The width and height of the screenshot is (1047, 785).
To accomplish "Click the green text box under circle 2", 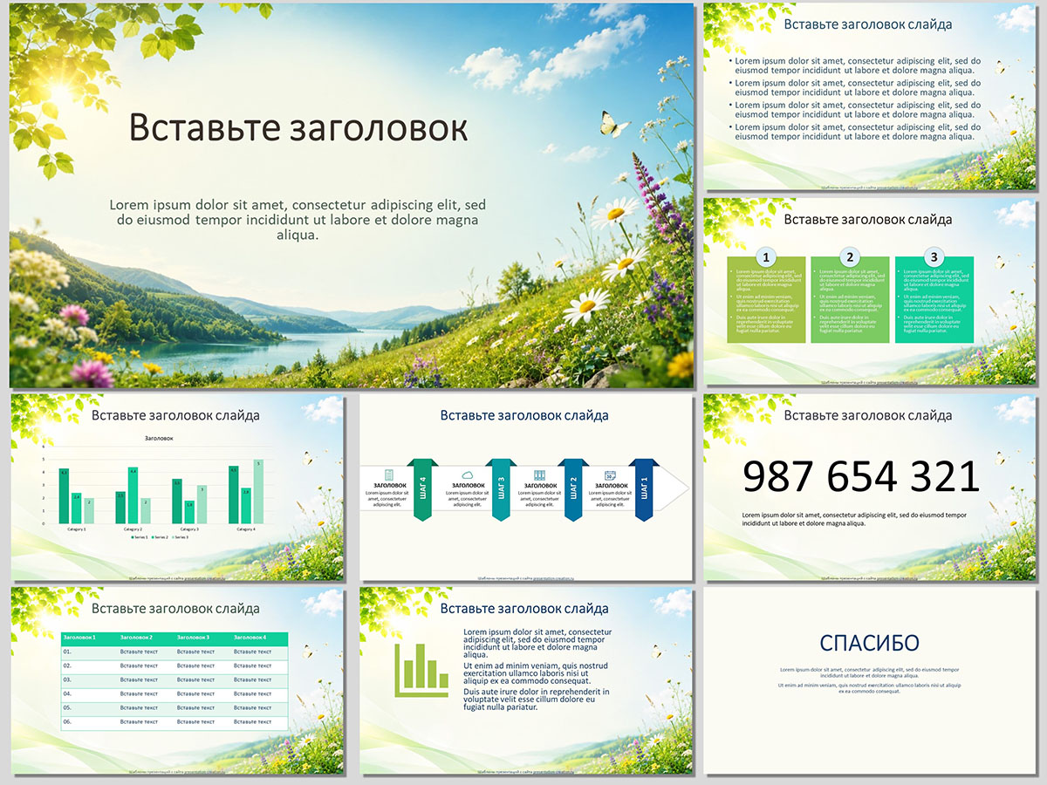I will click(850, 299).
